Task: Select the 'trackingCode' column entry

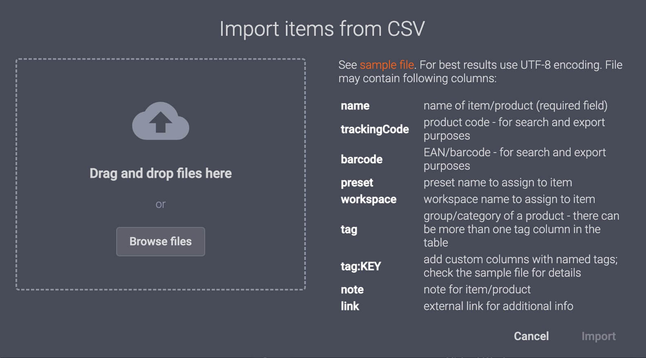Action: 375,129
